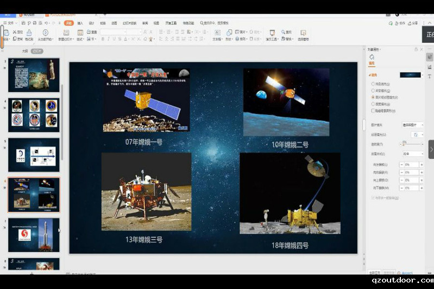This screenshot has height=289, width=434.
Task: Click the Bold formatting icon
Action: click(x=103, y=40)
